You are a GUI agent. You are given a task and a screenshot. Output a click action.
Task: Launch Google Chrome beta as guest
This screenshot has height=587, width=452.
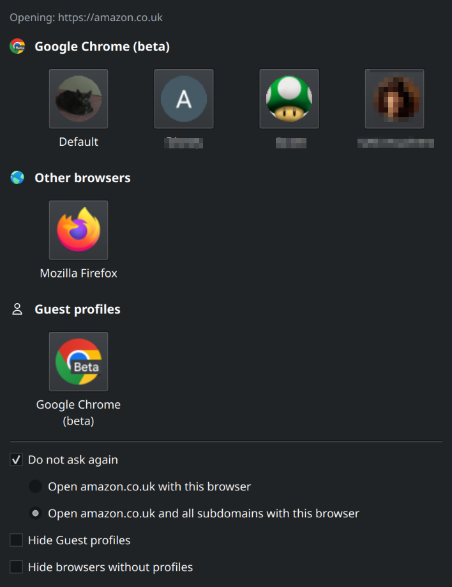(x=78, y=361)
